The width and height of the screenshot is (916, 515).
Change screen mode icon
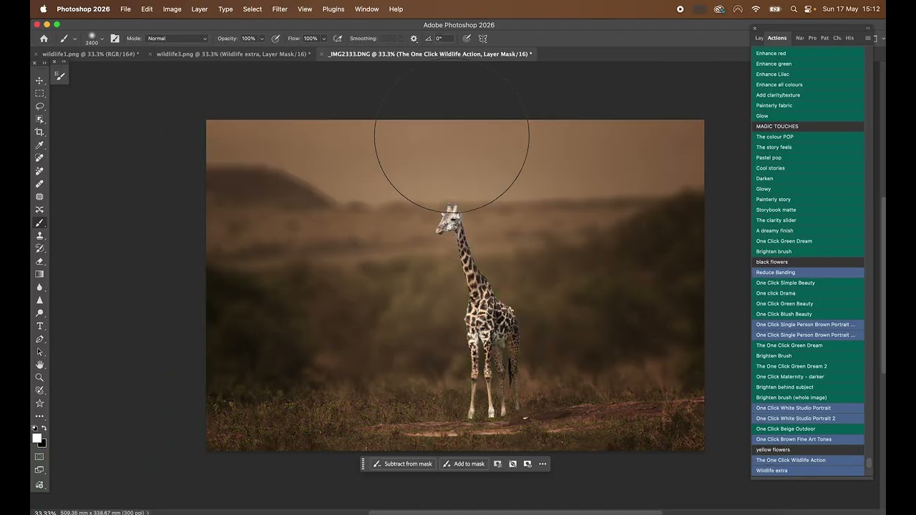(39, 470)
